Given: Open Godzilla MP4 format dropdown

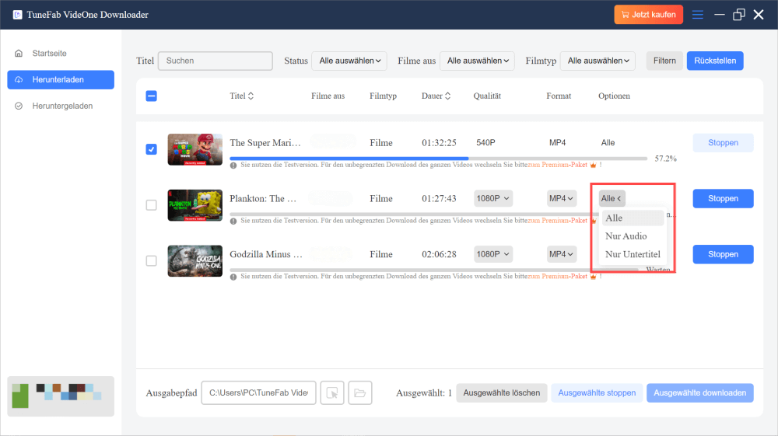Looking at the screenshot, I should pos(562,254).
